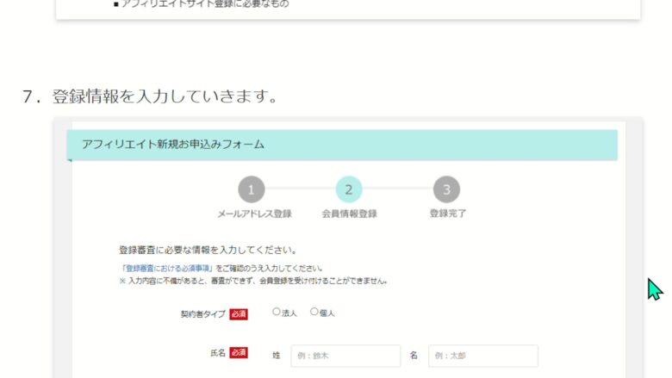Click the アフィリエイト新規お申込みフォーム header bar

pos(342,145)
